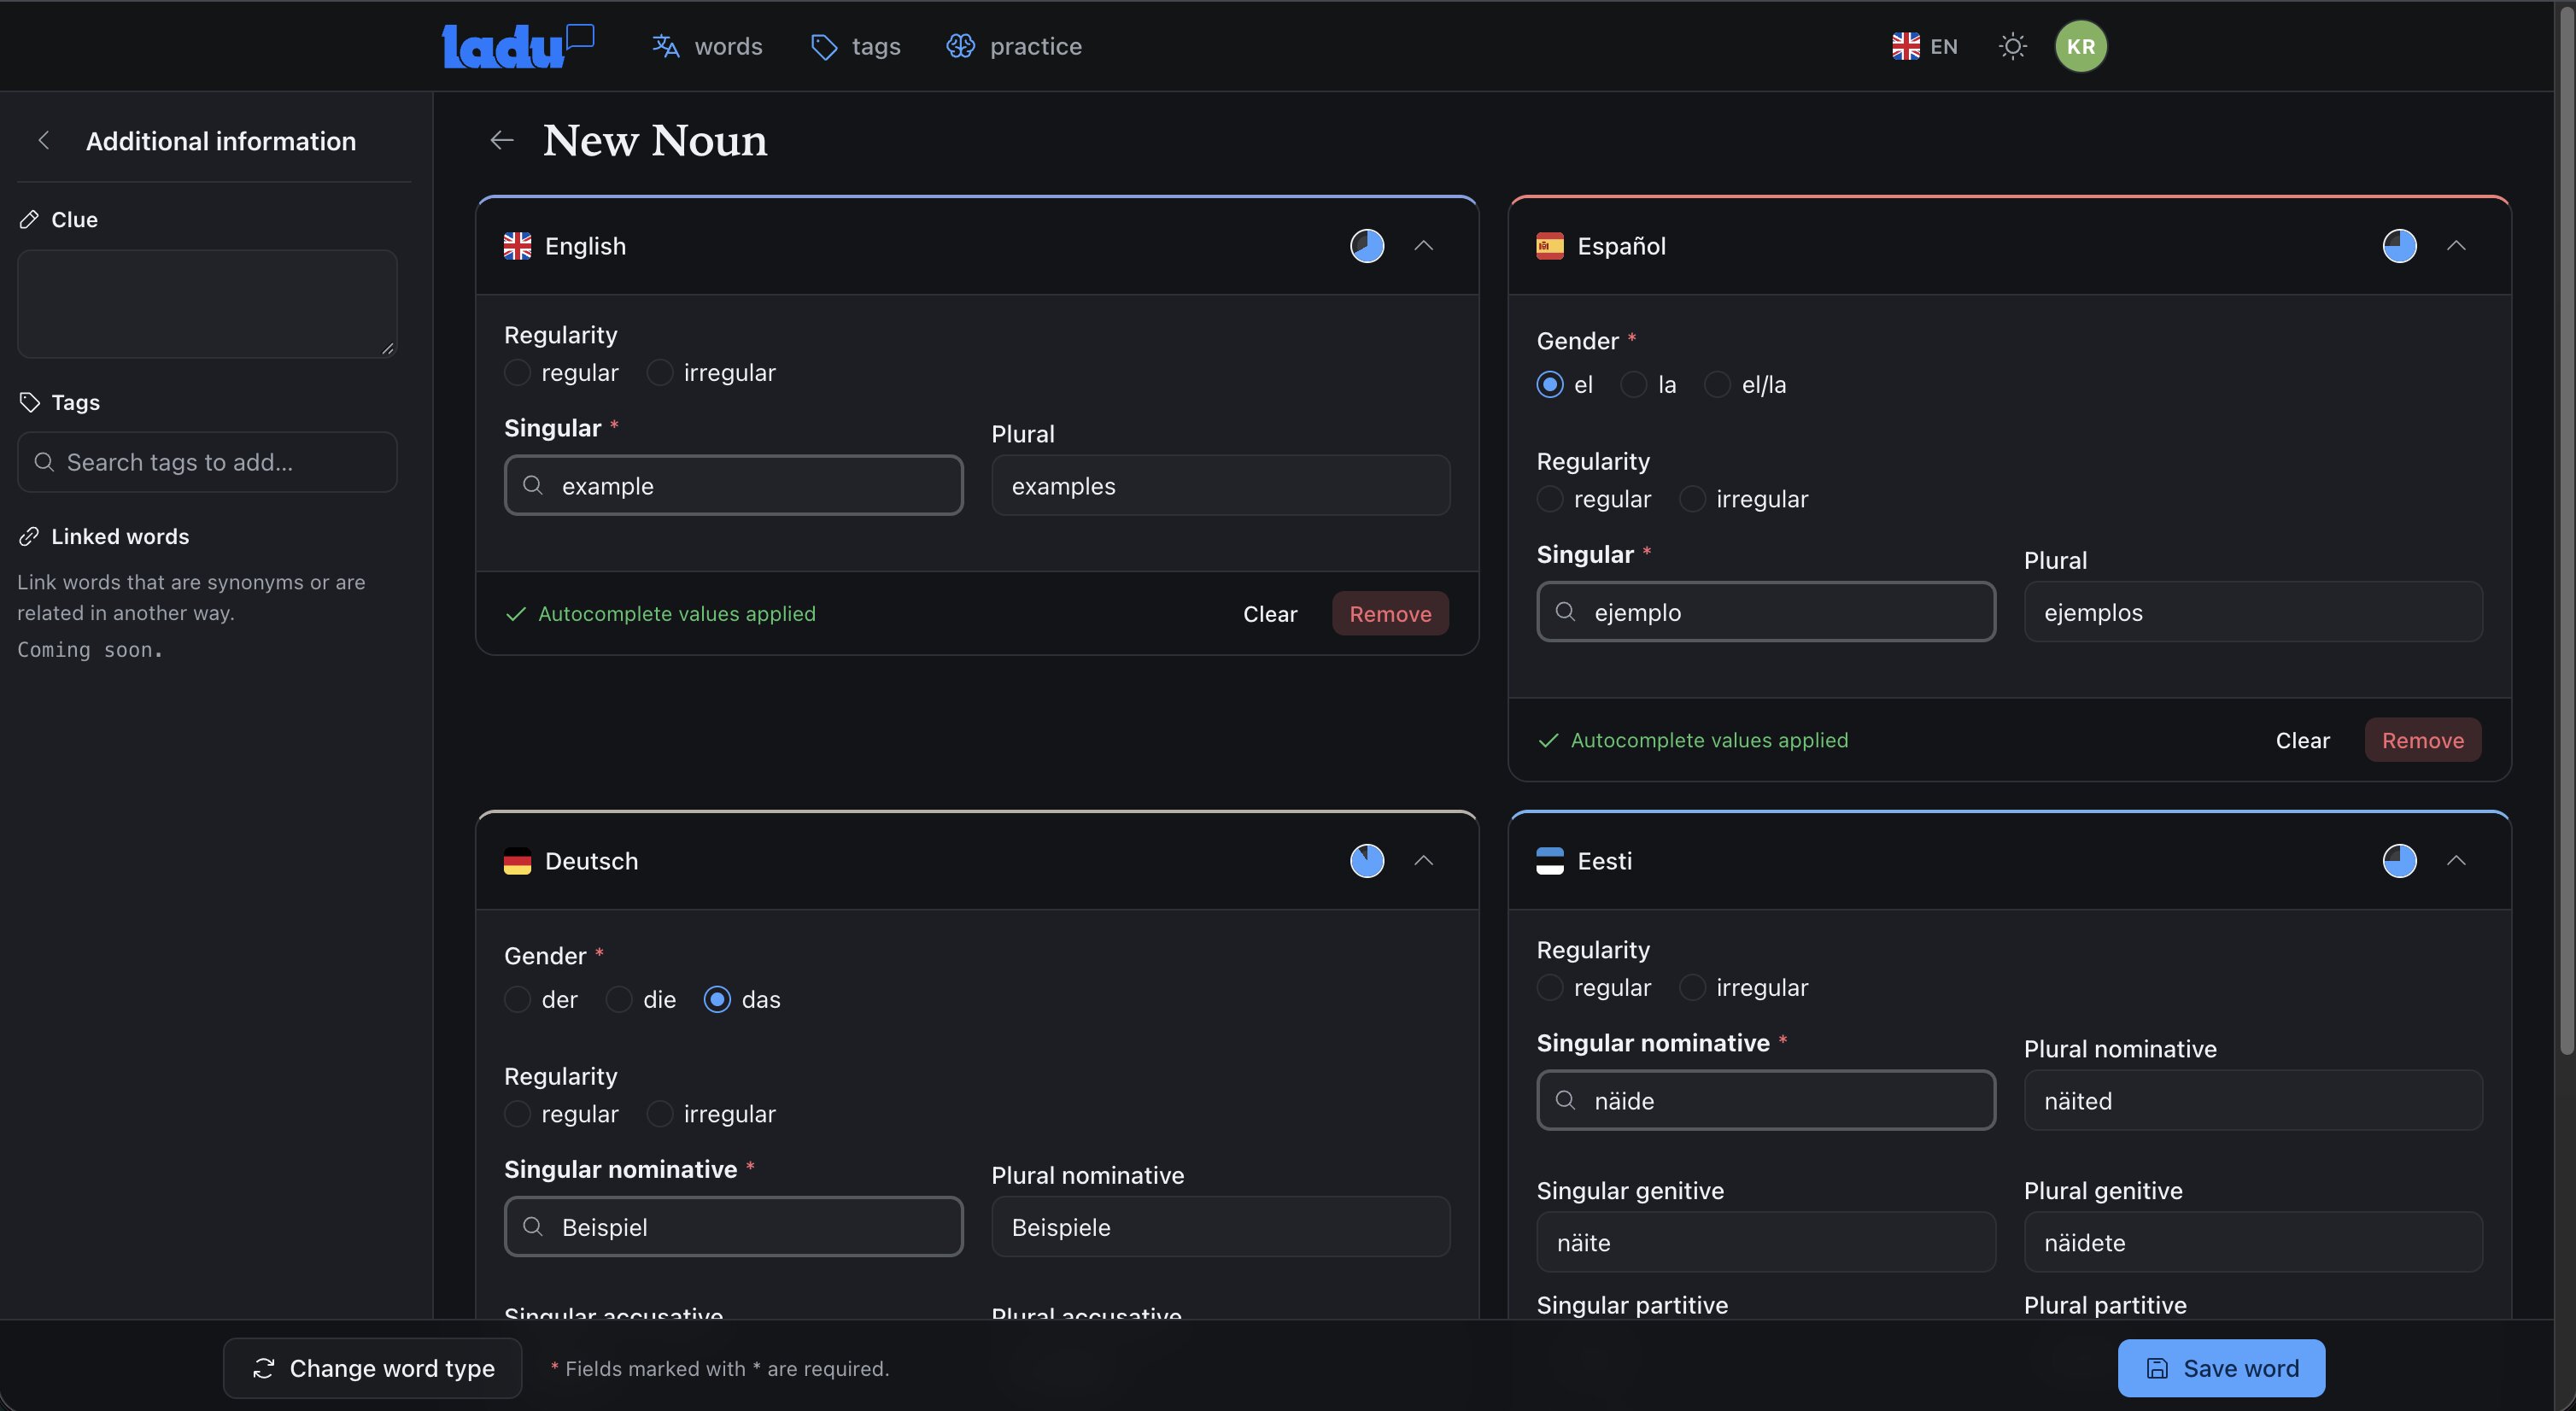Go back using the arrow beside New Noun
The height and width of the screenshot is (1411, 2576).
(x=501, y=140)
